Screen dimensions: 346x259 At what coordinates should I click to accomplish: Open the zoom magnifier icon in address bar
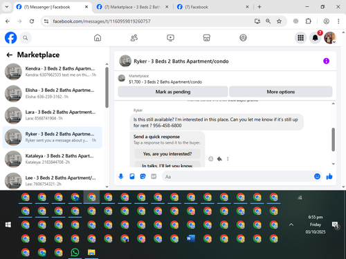point(268,21)
